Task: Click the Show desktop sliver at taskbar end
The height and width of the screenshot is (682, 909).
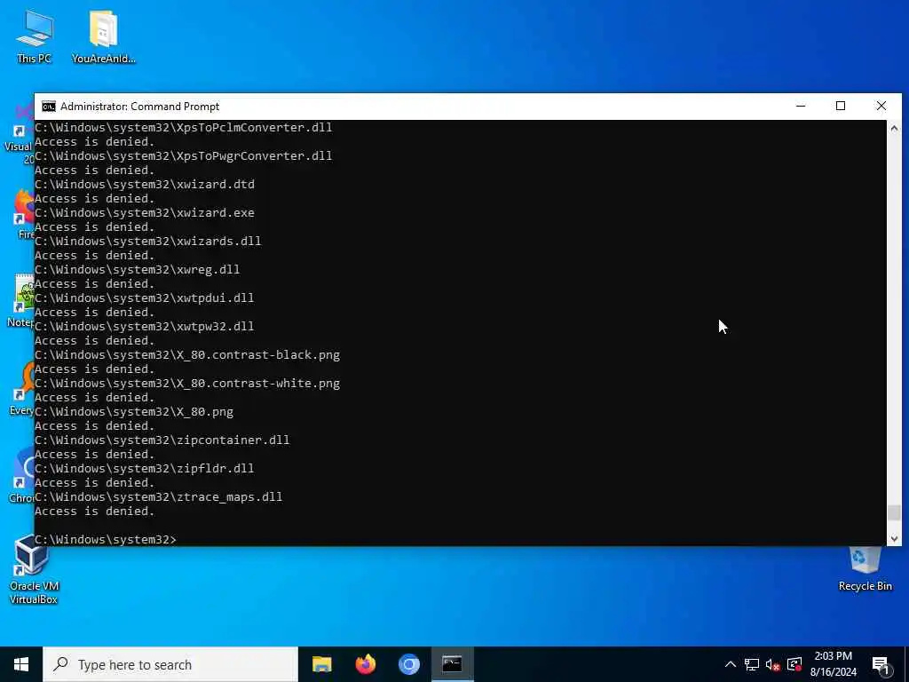Action: pos(906,664)
